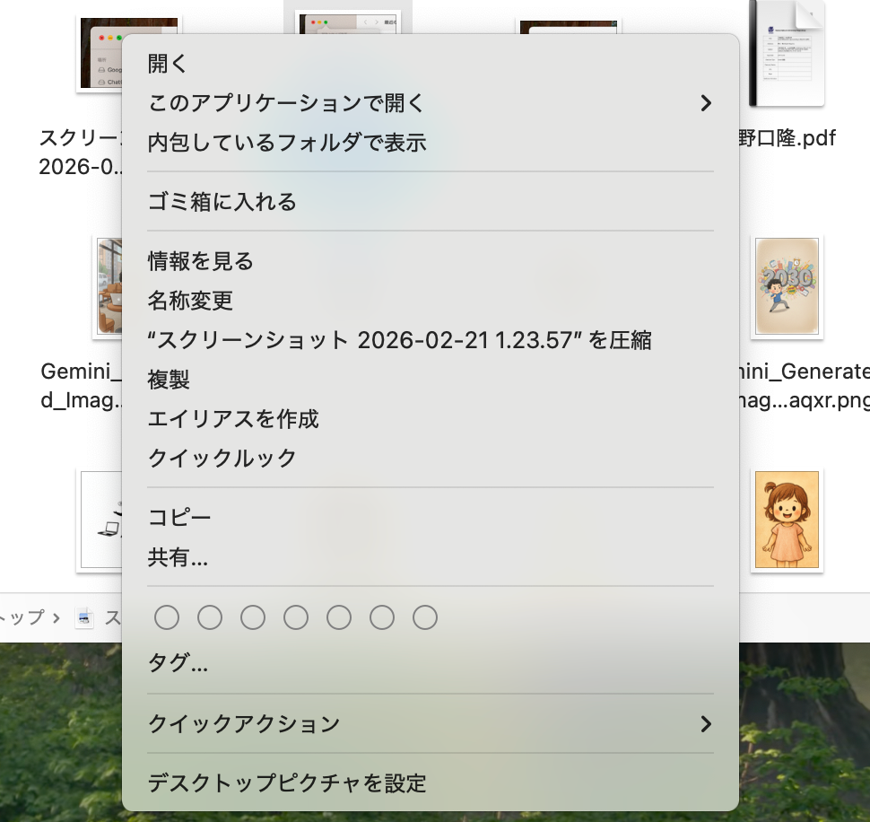Expand the このアプリケーションで開く submenu arrow
The image size is (870, 822).
coord(705,103)
